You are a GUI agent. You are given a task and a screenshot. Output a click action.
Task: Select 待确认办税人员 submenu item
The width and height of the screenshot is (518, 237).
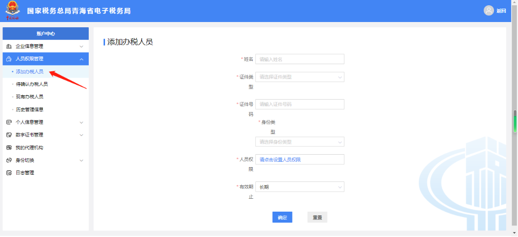coord(46,84)
